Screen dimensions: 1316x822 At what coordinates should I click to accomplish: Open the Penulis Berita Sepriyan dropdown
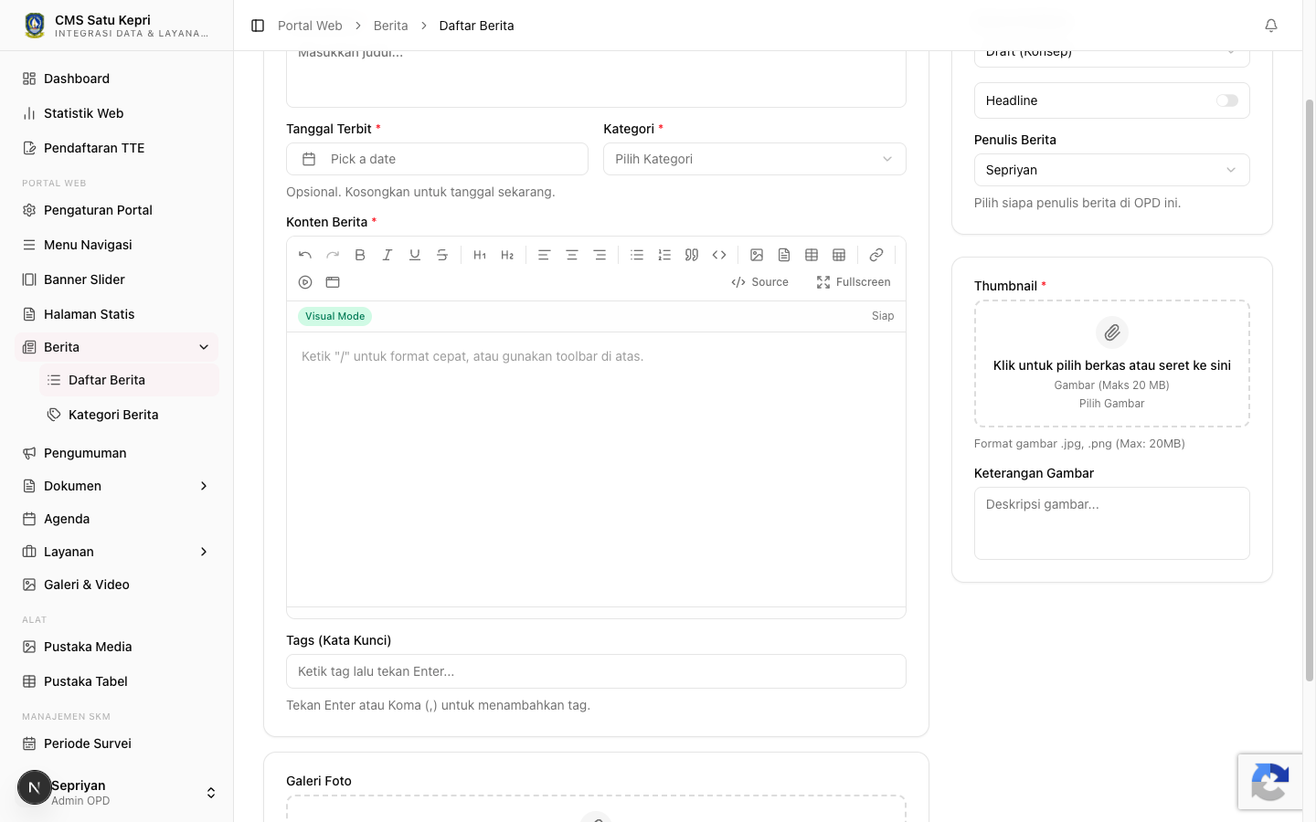click(1112, 170)
